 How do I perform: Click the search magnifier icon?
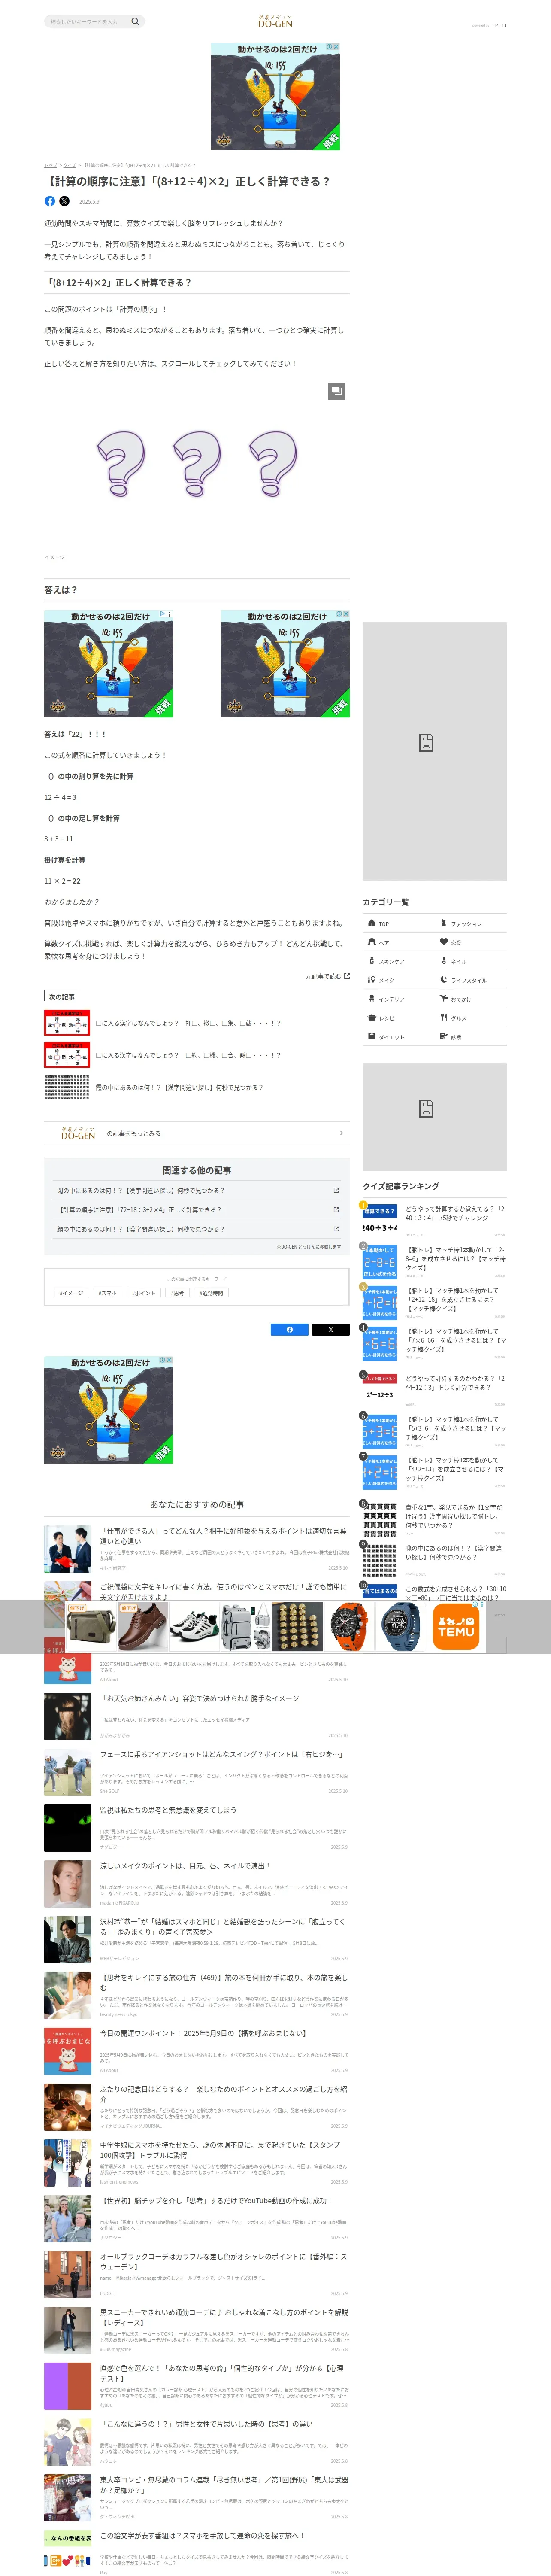coord(135,21)
